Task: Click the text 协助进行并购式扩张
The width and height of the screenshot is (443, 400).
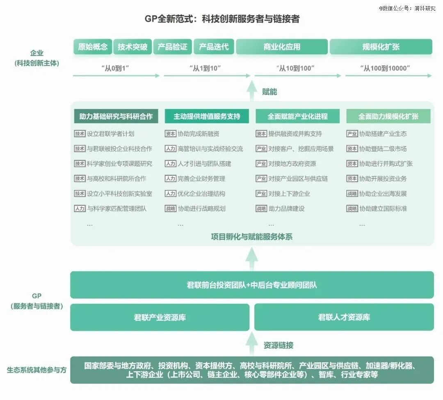Action: pos(386,164)
